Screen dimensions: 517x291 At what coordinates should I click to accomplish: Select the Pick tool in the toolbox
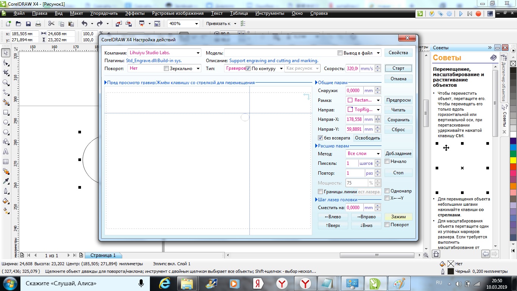(6, 53)
